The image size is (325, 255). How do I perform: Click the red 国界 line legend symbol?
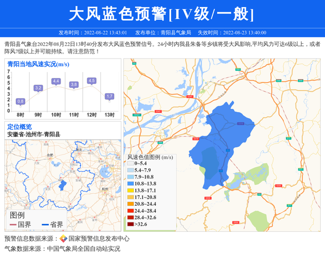tap(13, 225)
